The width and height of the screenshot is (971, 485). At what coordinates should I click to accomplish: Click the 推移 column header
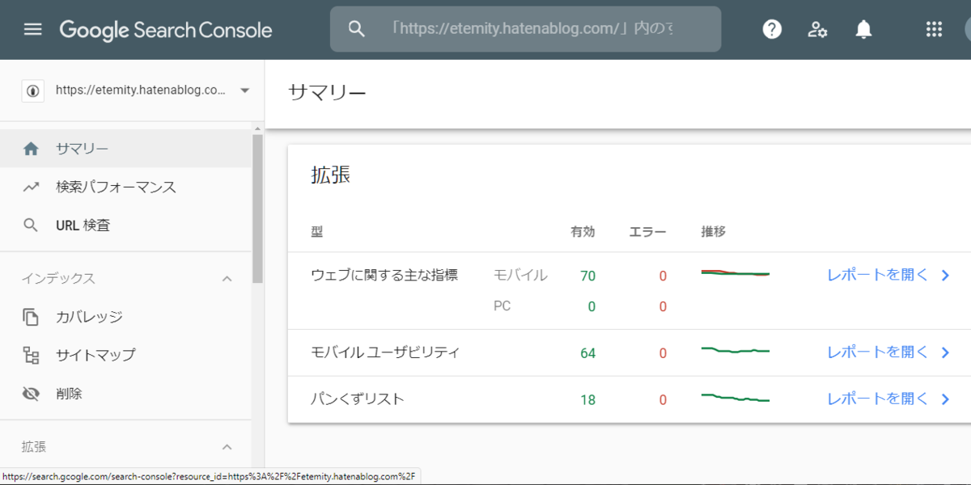[714, 232]
